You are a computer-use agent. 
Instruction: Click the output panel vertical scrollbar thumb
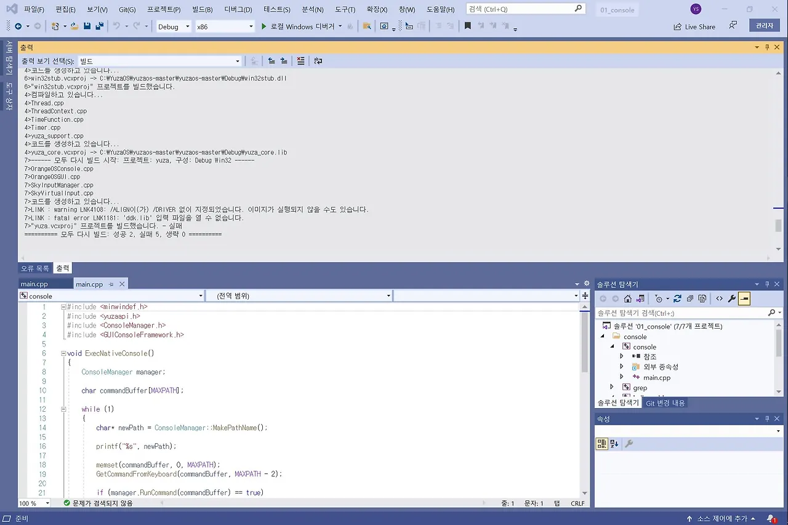(x=779, y=225)
